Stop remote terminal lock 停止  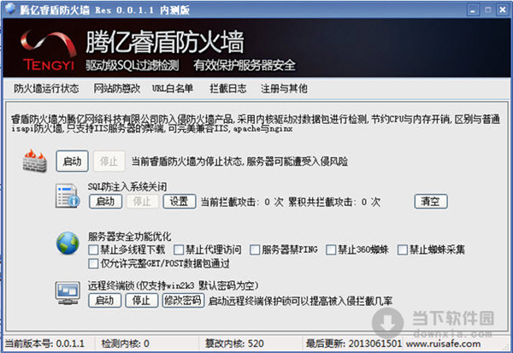pos(142,300)
